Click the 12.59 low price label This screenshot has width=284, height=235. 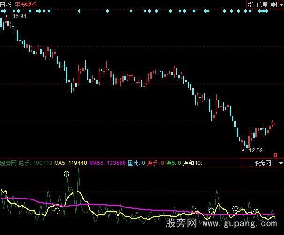(256, 150)
